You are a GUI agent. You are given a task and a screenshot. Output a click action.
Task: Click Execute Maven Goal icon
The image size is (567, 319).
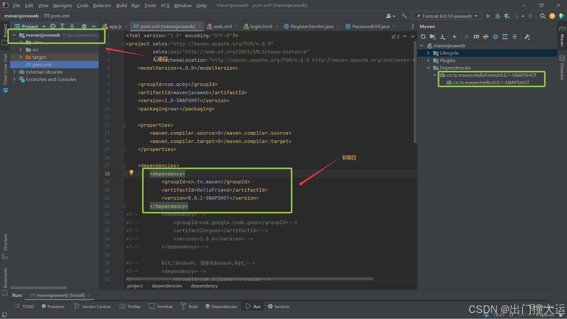[476, 37]
